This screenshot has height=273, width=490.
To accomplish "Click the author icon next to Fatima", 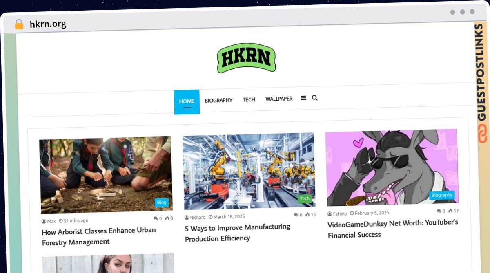I will point(330,214).
